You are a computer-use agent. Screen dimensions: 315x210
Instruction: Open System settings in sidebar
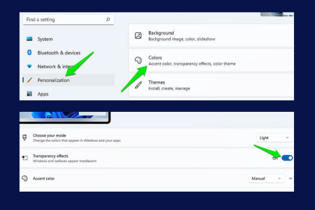[68, 39]
